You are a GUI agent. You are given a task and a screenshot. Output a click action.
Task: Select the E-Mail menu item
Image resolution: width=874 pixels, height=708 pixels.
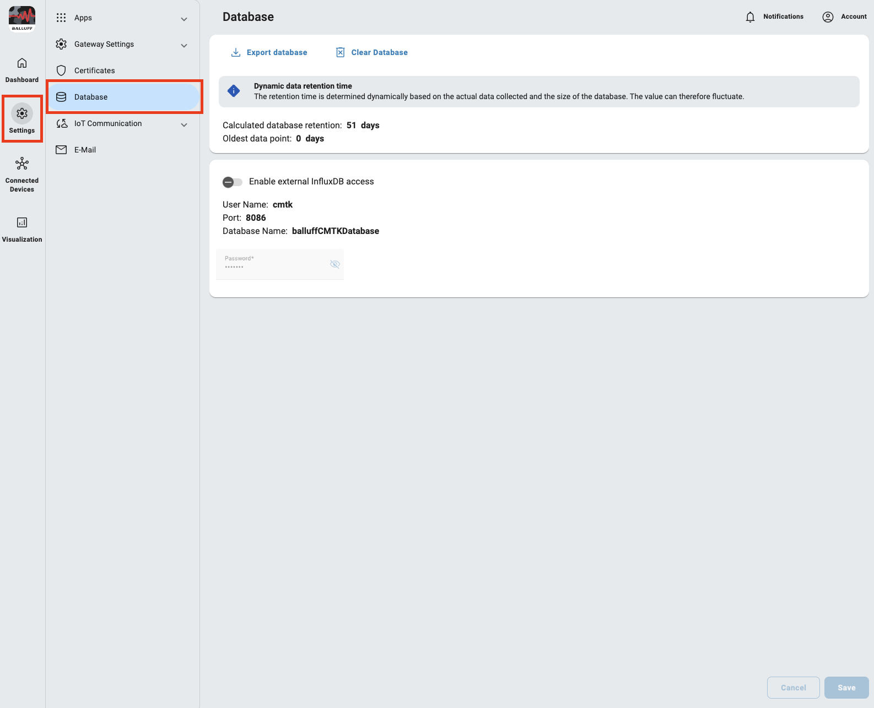tap(85, 150)
